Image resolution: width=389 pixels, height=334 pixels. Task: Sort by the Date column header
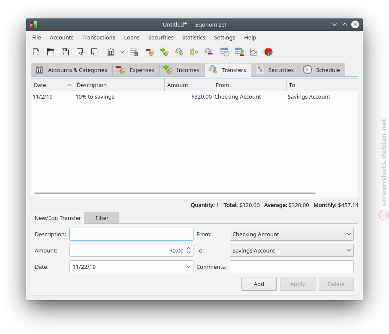[53, 85]
